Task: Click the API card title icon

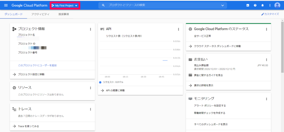Action: [x=102, y=29]
